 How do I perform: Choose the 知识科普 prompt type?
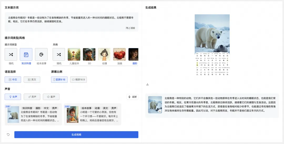click(26, 54)
